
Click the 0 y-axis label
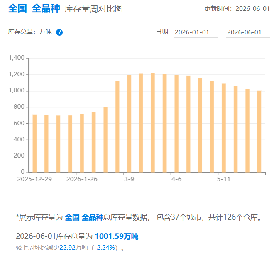tap(23, 172)
